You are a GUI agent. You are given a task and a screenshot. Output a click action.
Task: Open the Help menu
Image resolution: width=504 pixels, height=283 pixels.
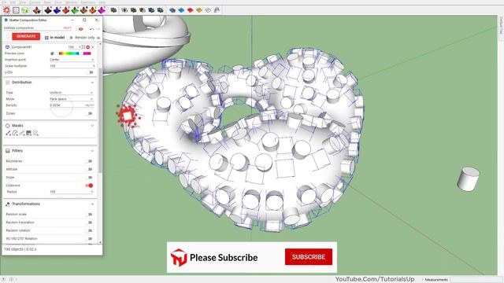(102, 2)
